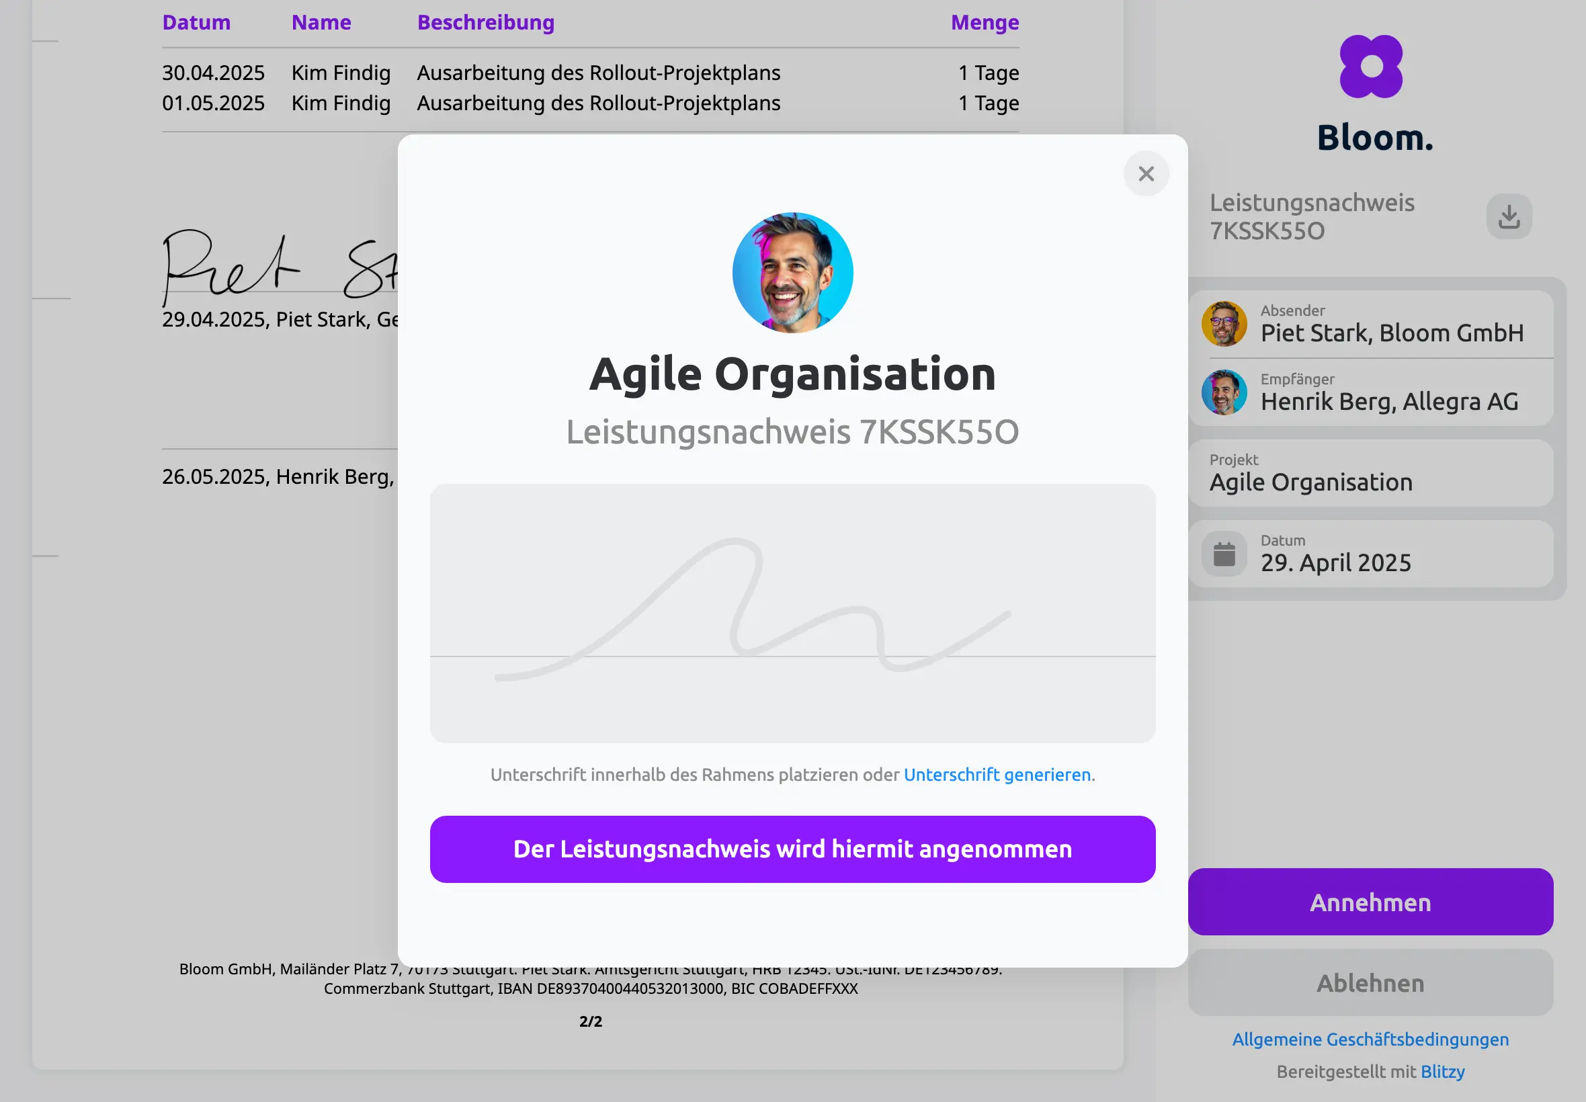Click the Annehmen button
The height and width of the screenshot is (1102, 1586).
click(1370, 902)
